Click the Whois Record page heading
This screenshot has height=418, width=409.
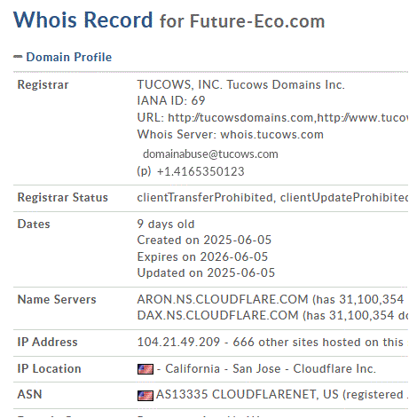point(83,20)
